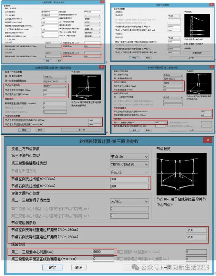Open 下行支柱 节点类型 dropdown showing 节点2
This screenshot has height=276, width=216.
pos(174,38)
